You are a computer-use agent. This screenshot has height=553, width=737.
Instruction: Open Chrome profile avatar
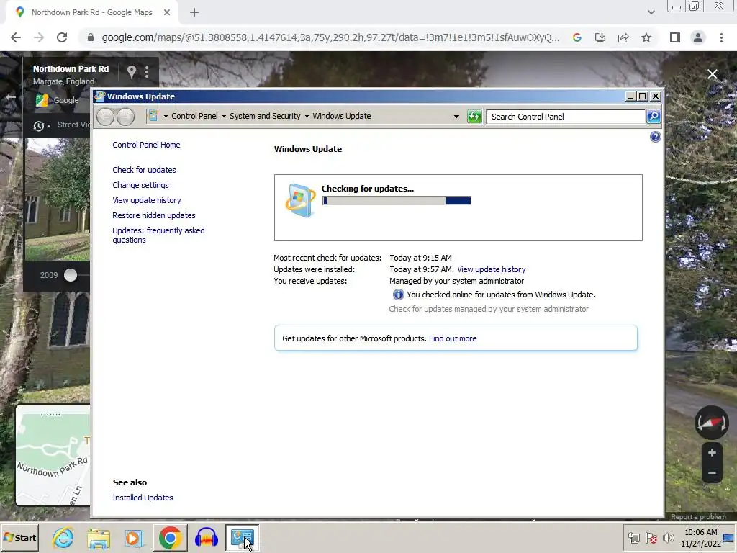pyautogui.click(x=698, y=37)
